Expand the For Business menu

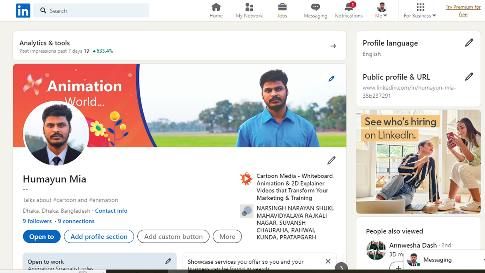click(419, 11)
